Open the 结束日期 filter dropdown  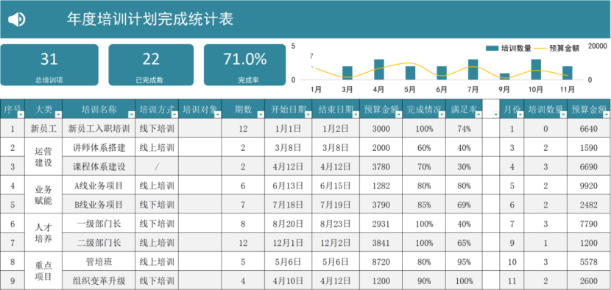pos(356,114)
